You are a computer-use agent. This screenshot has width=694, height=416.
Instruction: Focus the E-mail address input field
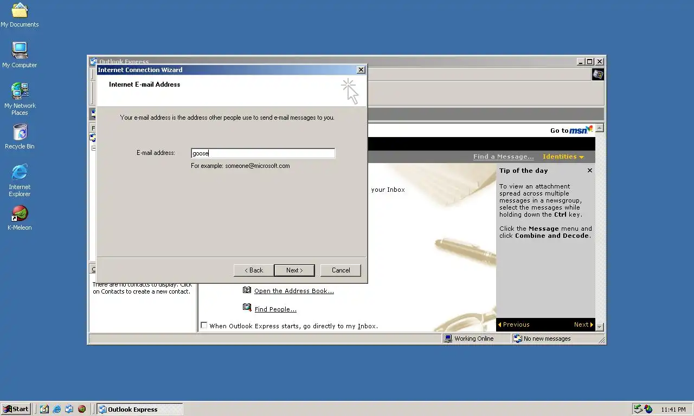point(263,153)
